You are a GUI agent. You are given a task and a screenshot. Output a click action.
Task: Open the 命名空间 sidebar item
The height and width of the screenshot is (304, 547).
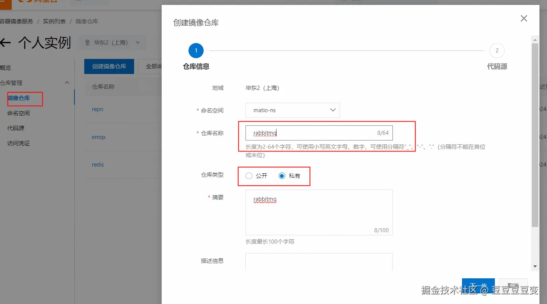point(19,113)
